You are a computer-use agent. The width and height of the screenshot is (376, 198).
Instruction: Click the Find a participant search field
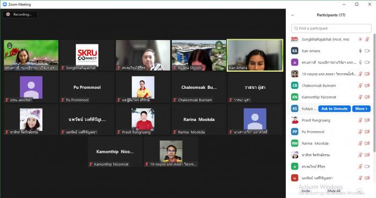click(x=331, y=28)
